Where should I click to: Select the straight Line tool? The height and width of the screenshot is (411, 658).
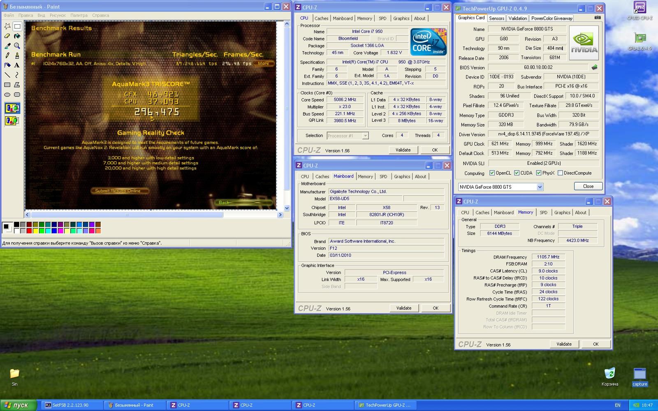click(x=7, y=75)
